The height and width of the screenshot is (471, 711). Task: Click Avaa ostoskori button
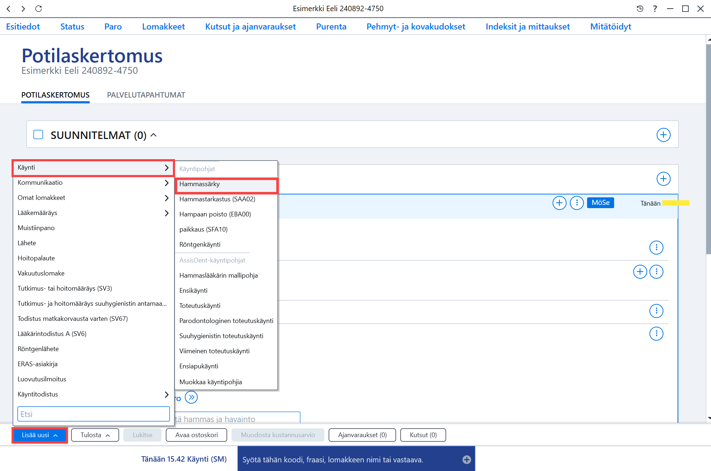(197, 435)
